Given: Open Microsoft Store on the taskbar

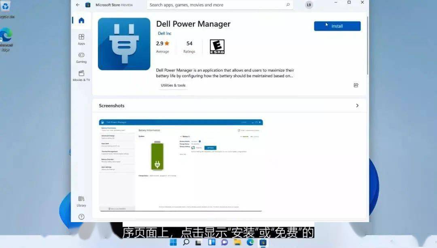Looking at the screenshot, I should [263, 242].
